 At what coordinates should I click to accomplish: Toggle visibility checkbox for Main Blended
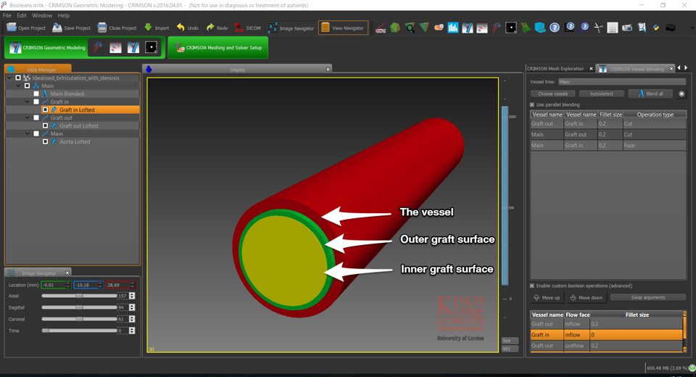click(x=36, y=94)
